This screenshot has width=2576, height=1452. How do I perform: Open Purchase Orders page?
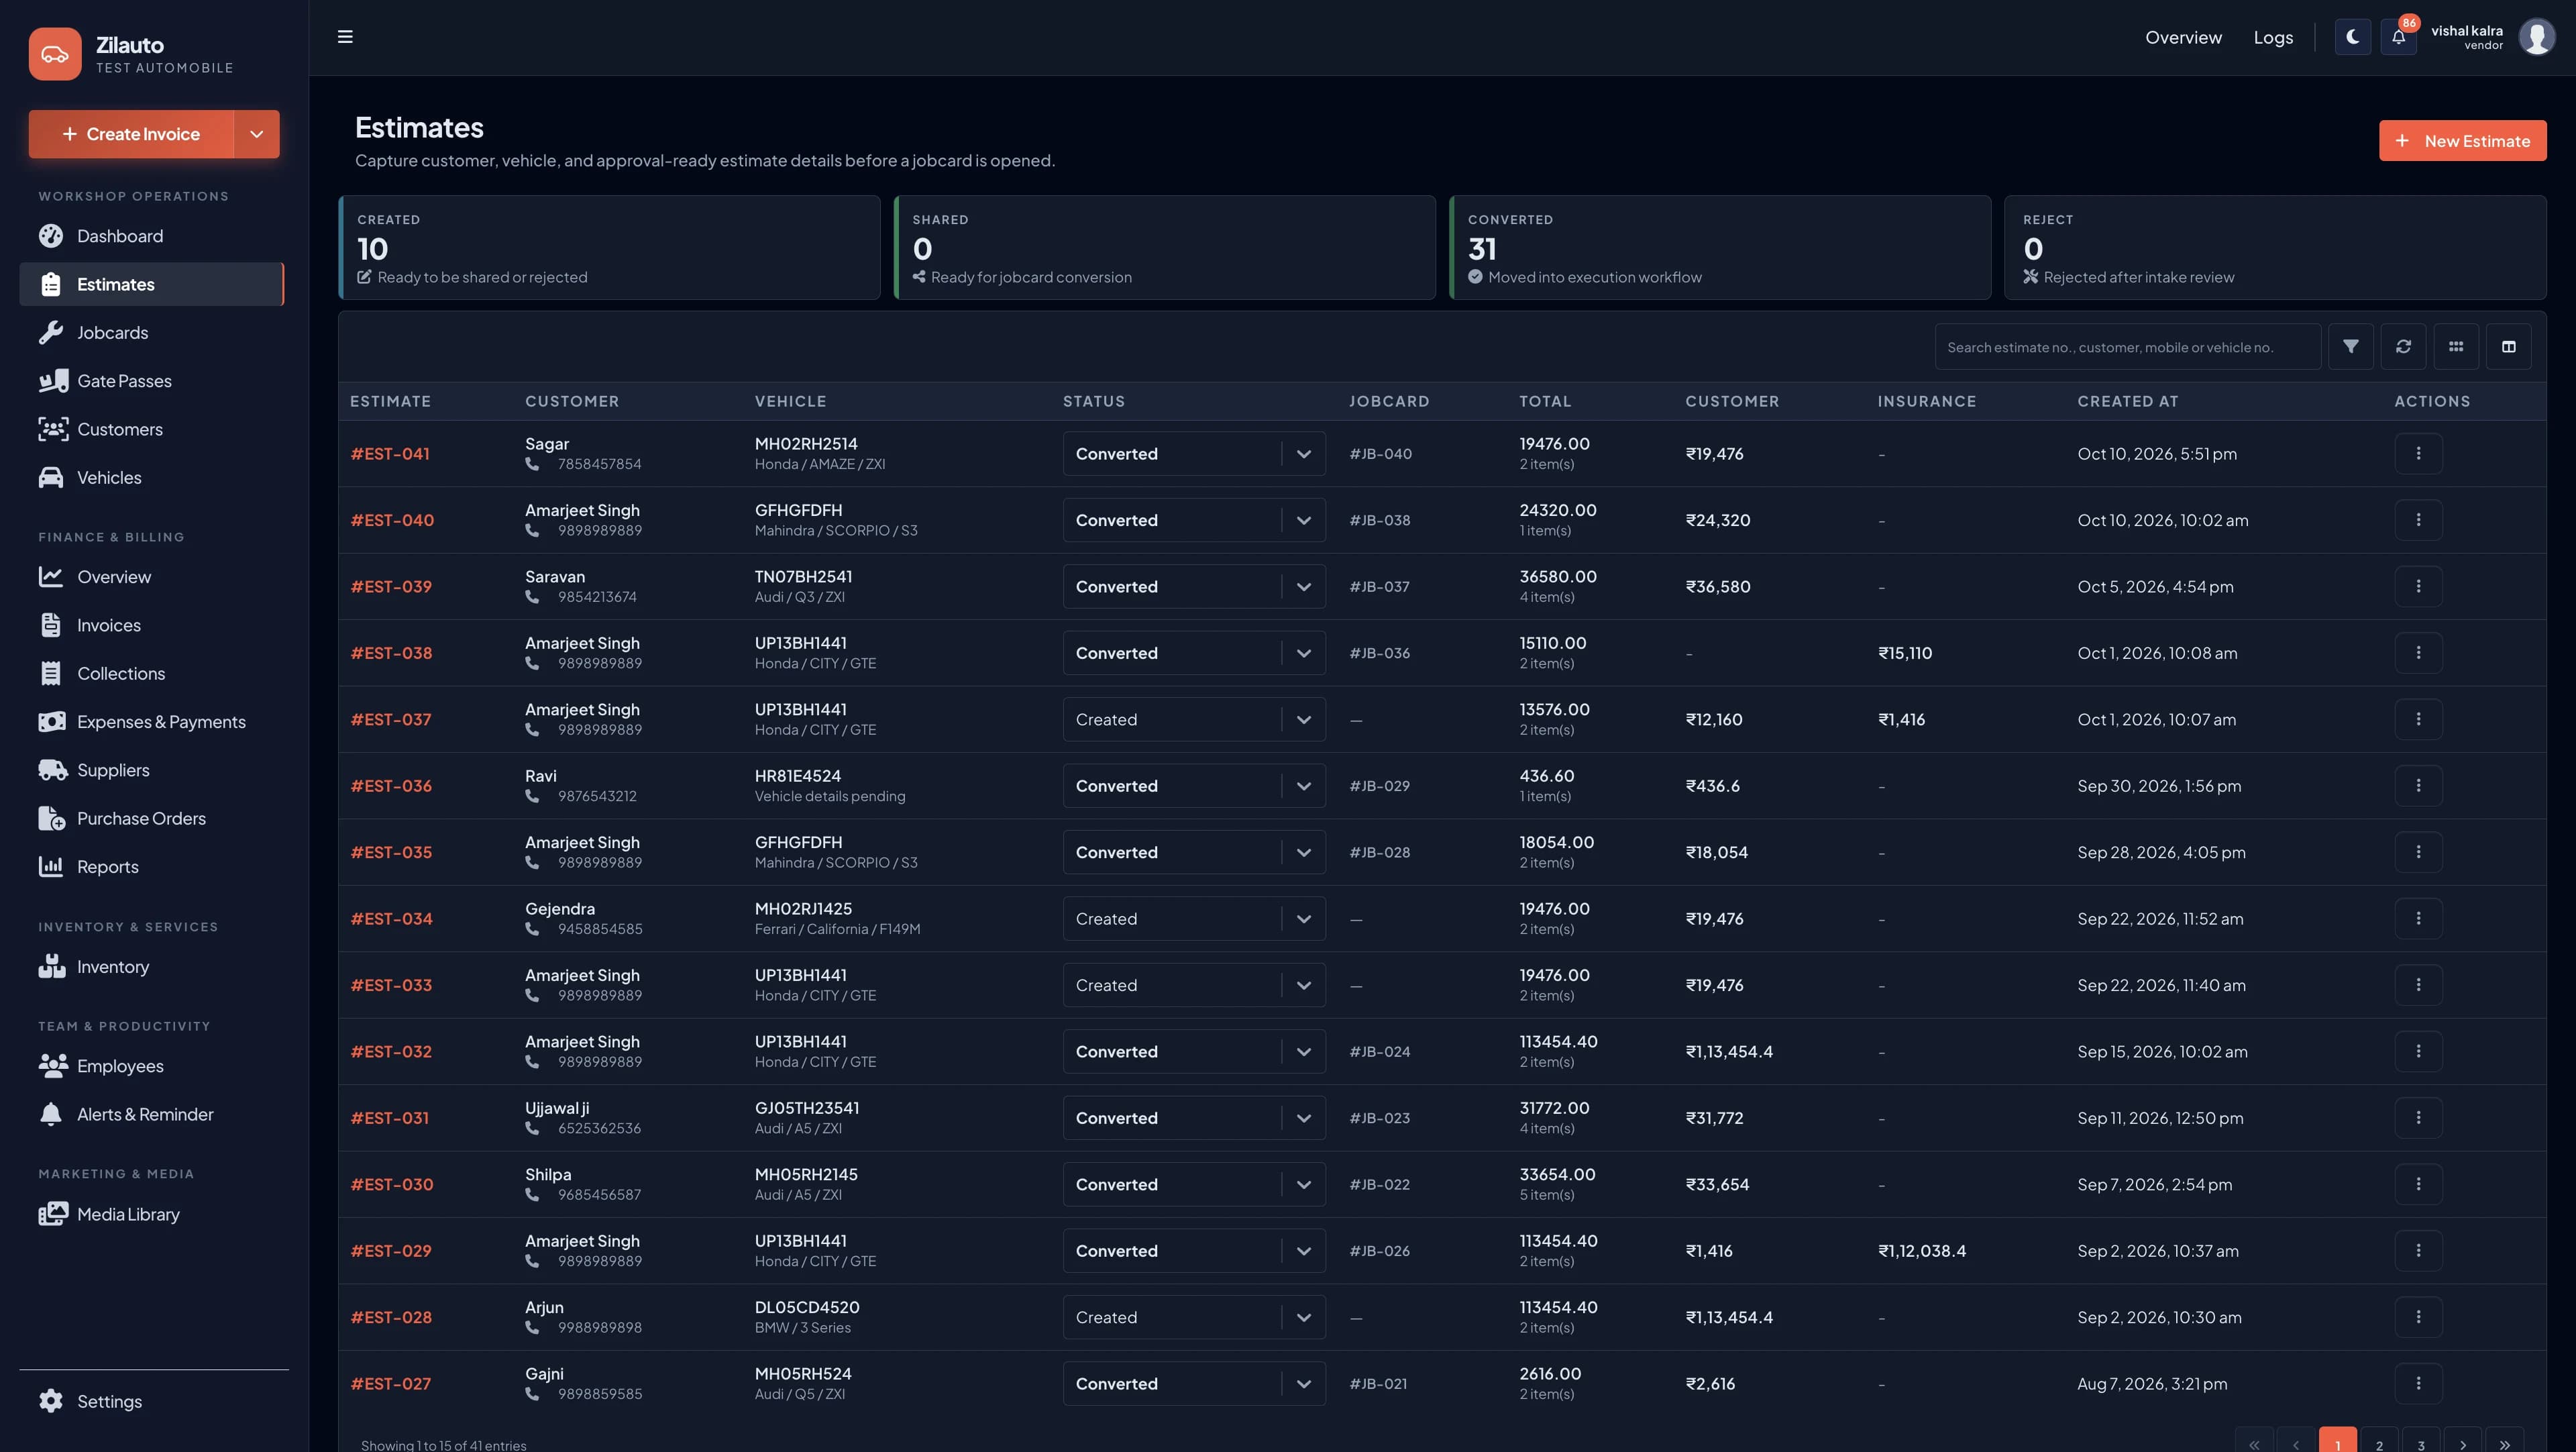[152, 818]
